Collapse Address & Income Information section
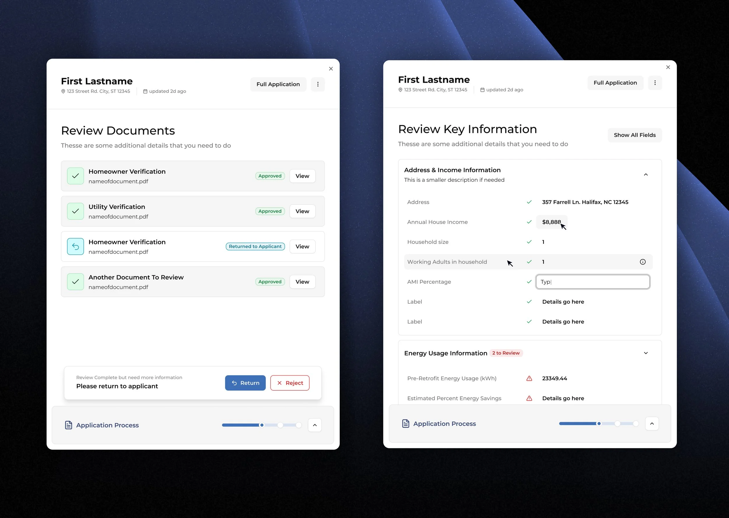The image size is (729, 518). (645, 175)
